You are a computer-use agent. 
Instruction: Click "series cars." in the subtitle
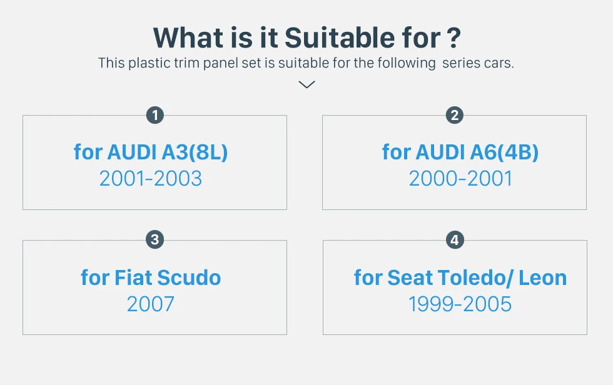[478, 63]
